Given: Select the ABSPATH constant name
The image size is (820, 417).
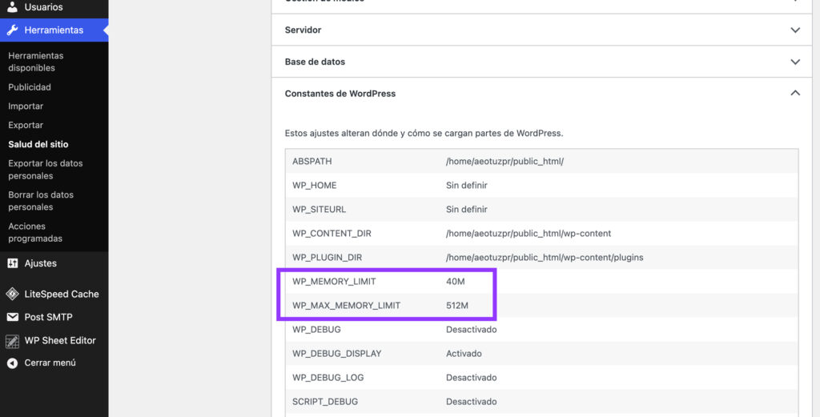Looking at the screenshot, I should [x=312, y=162].
